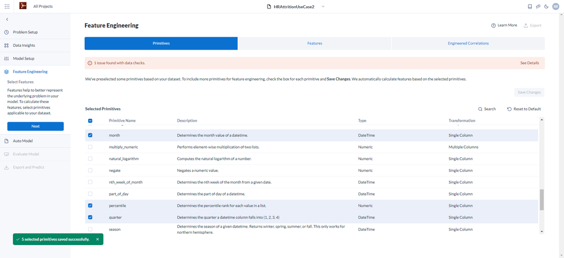Click the Problem Setup clock icon

coord(6,32)
